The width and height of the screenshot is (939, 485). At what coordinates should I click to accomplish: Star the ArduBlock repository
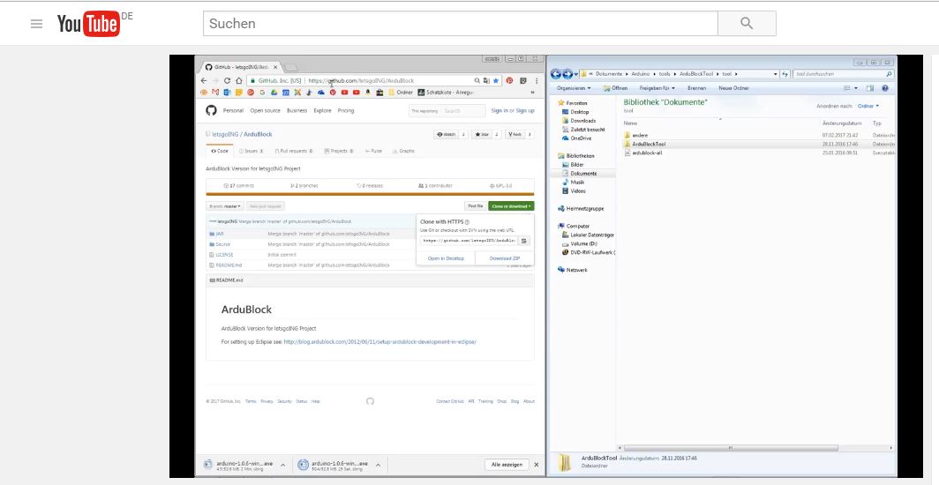tap(484, 134)
